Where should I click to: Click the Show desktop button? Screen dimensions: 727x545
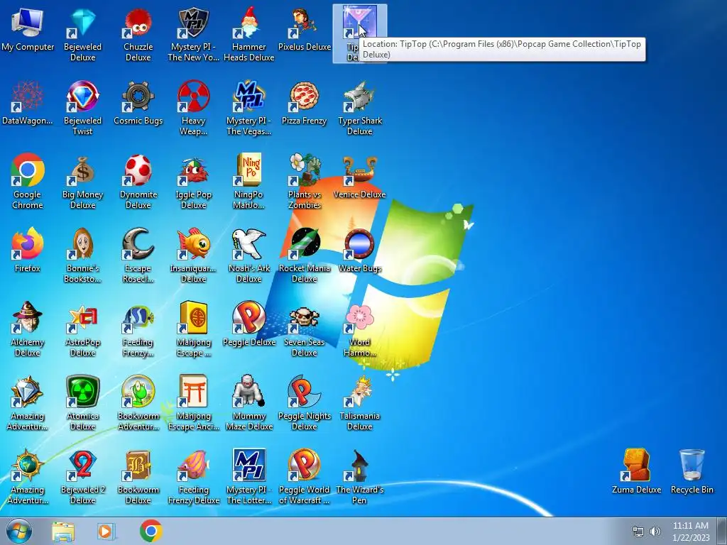722,531
